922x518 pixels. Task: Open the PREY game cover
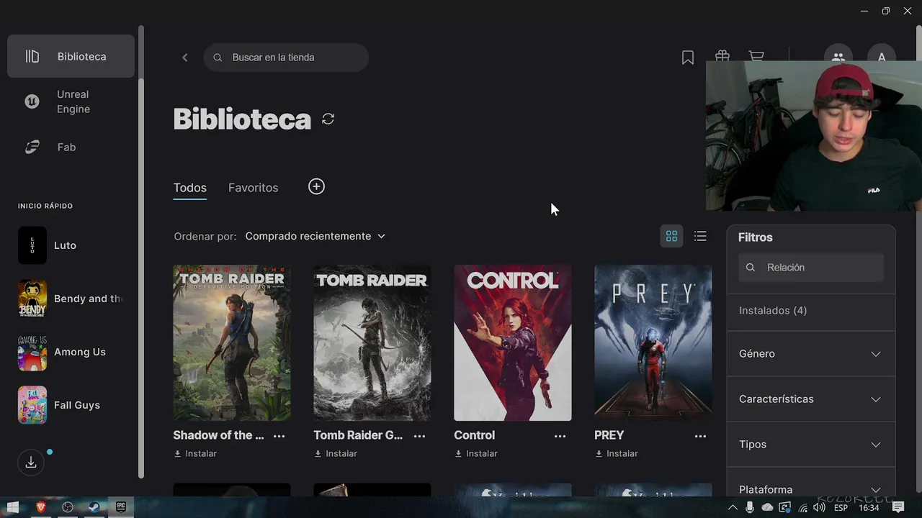(x=653, y=342)
